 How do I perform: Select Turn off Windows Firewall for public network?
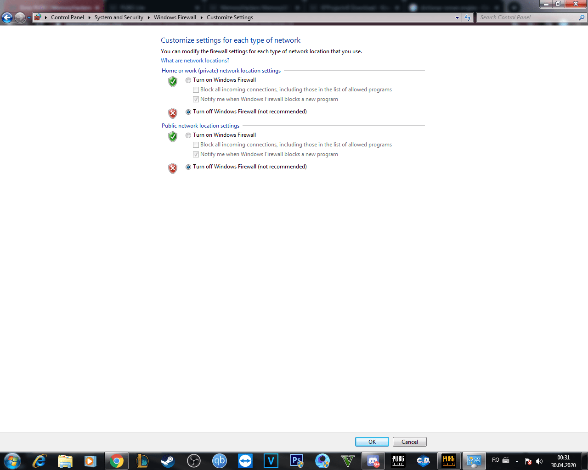pos(188,167)
